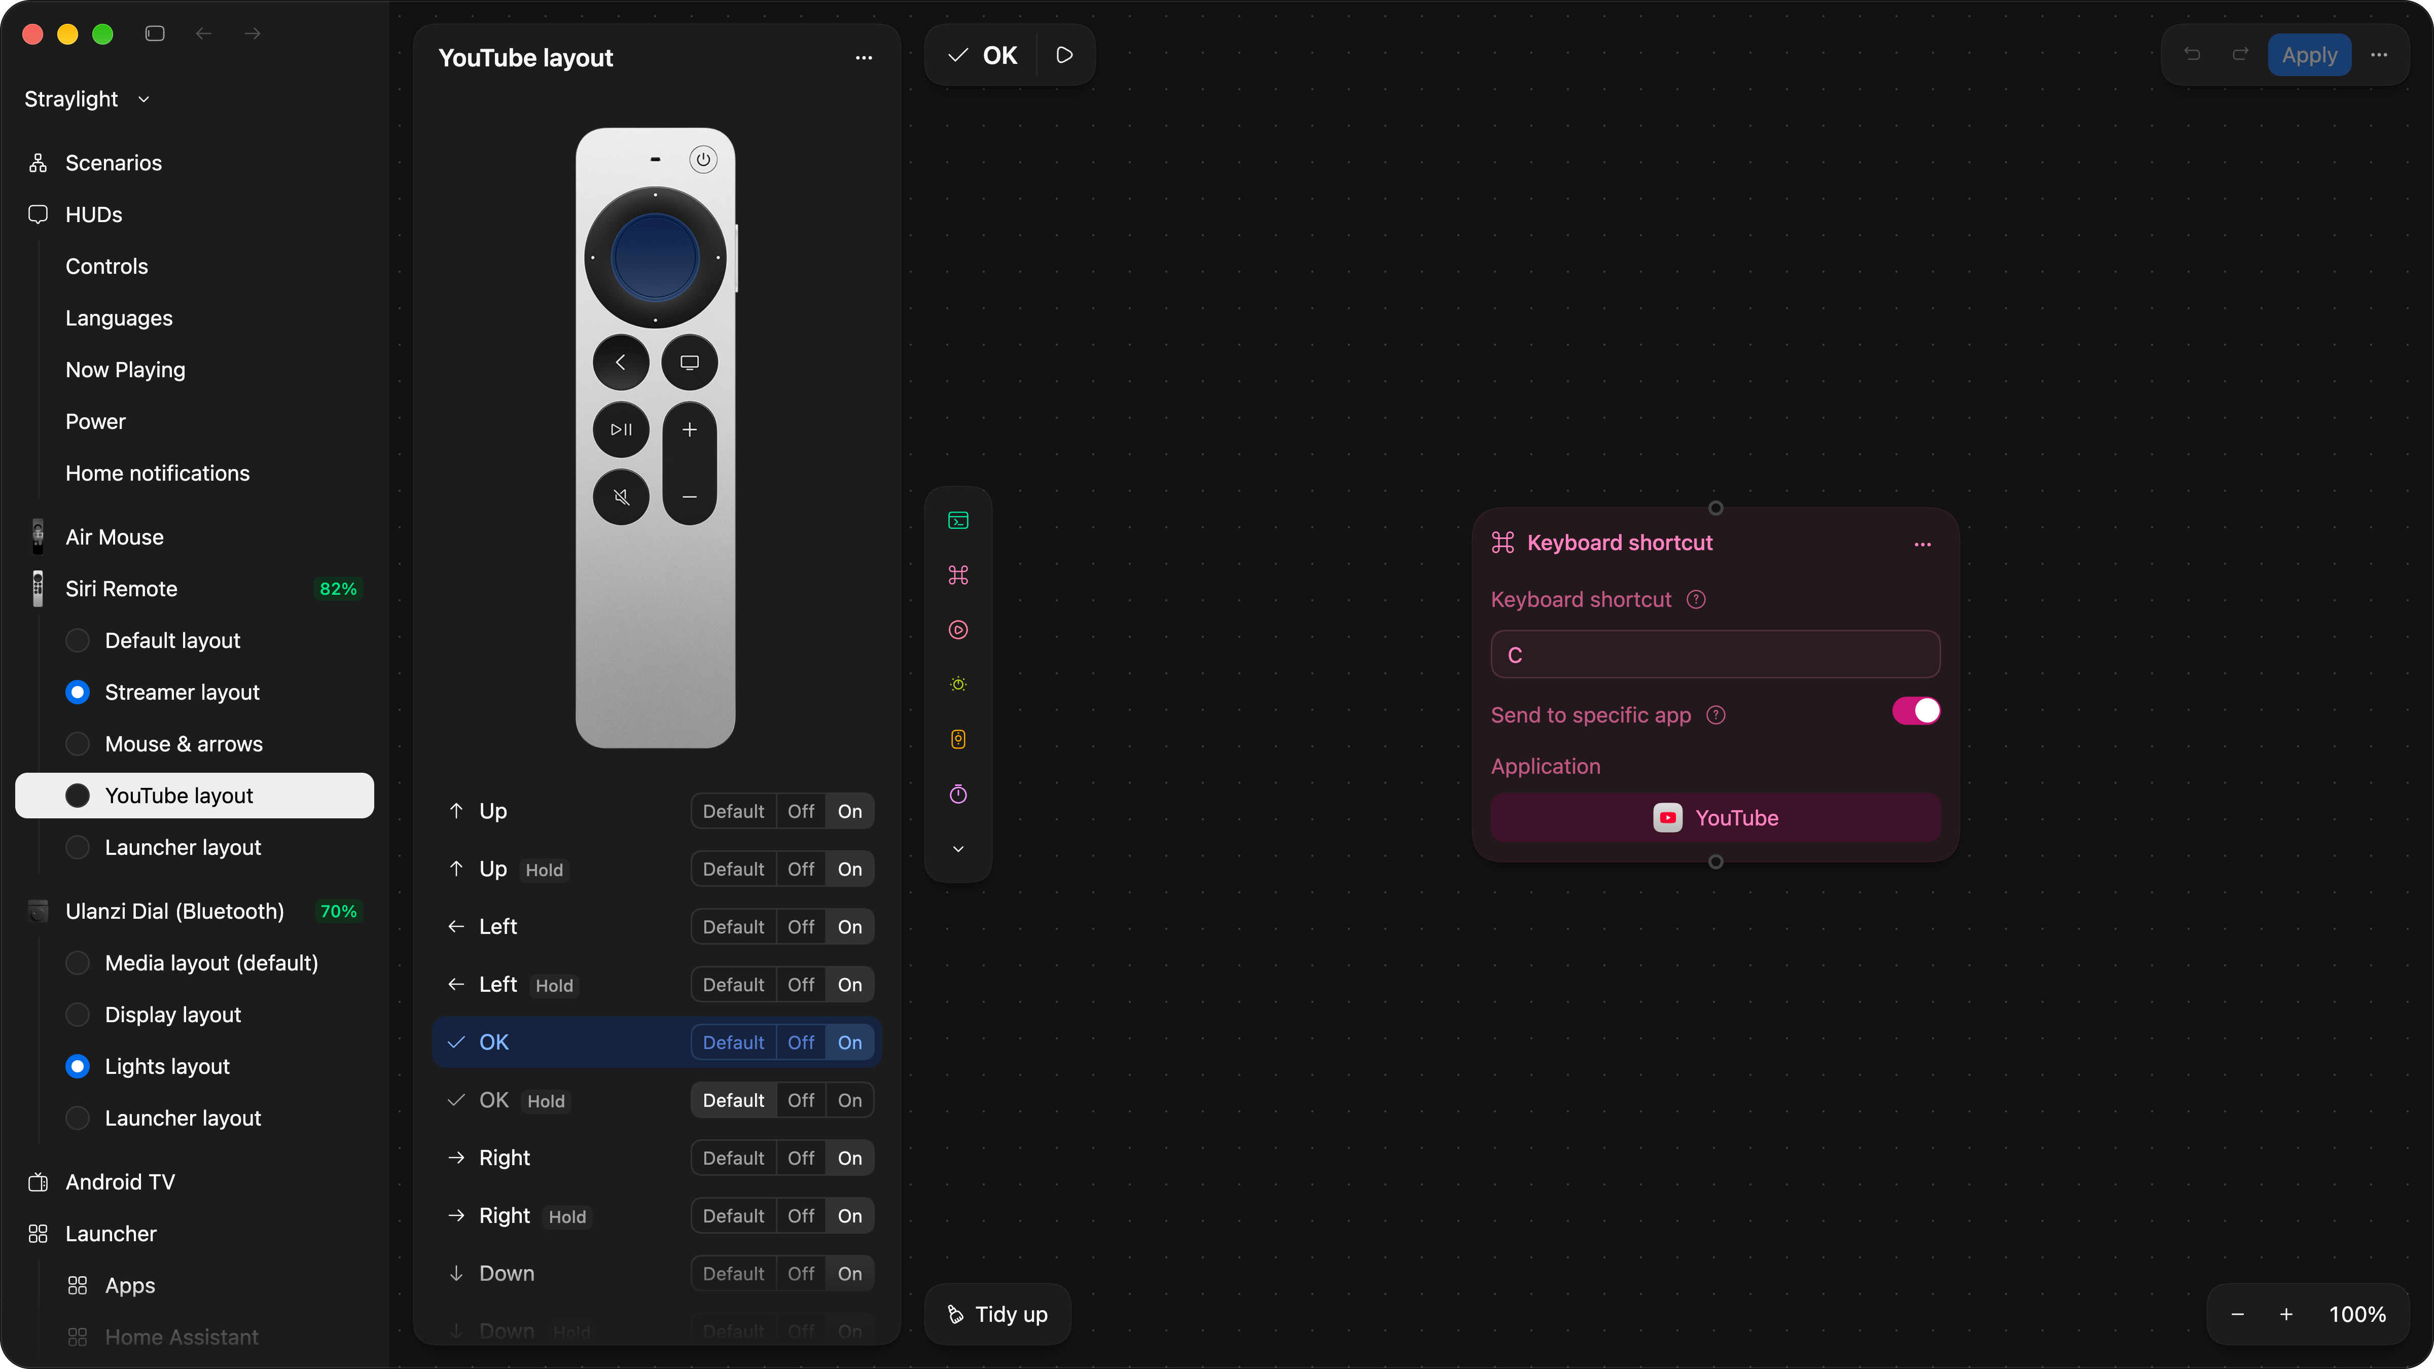
Task: Select Media layout (default) radio button
Action: pos(78,963)
